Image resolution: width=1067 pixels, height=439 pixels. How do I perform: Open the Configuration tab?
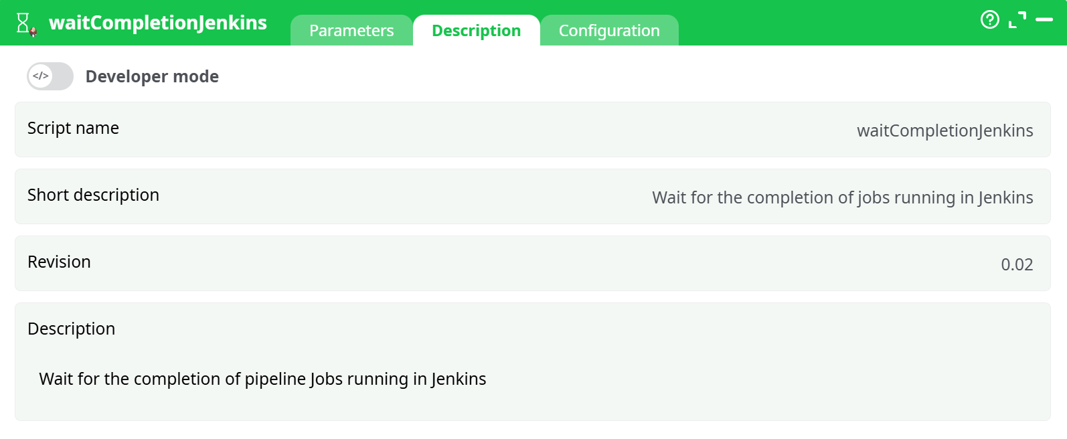coord(609,30)
